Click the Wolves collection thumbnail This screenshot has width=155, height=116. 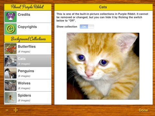(x=11, y=85)
